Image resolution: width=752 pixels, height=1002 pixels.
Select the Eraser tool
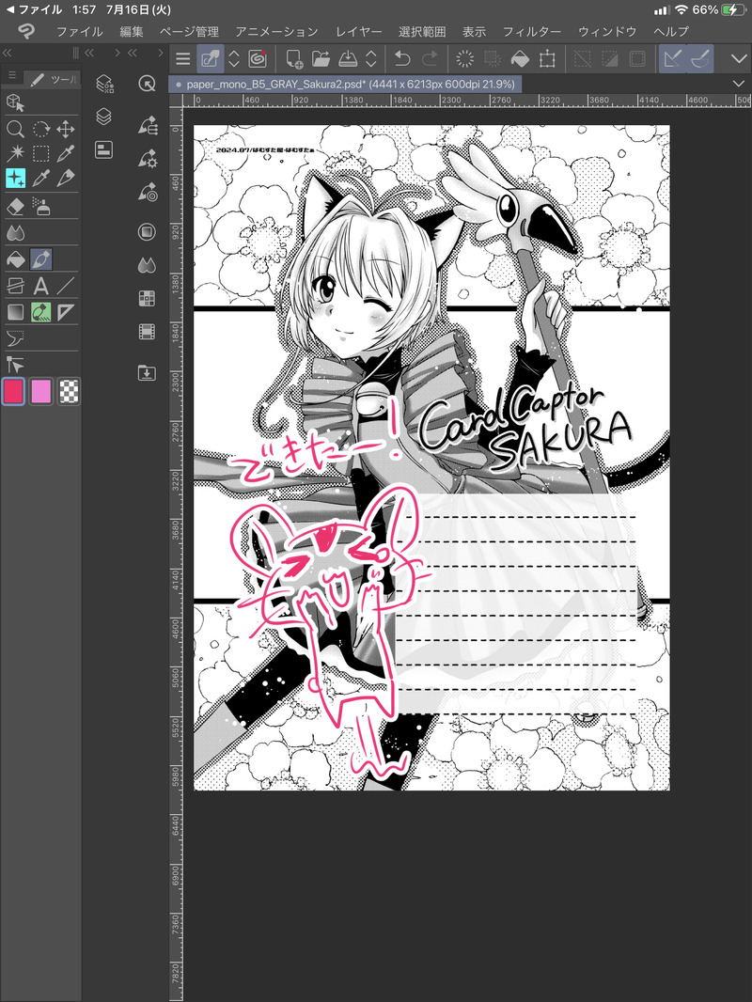click(x=15, y=207)
